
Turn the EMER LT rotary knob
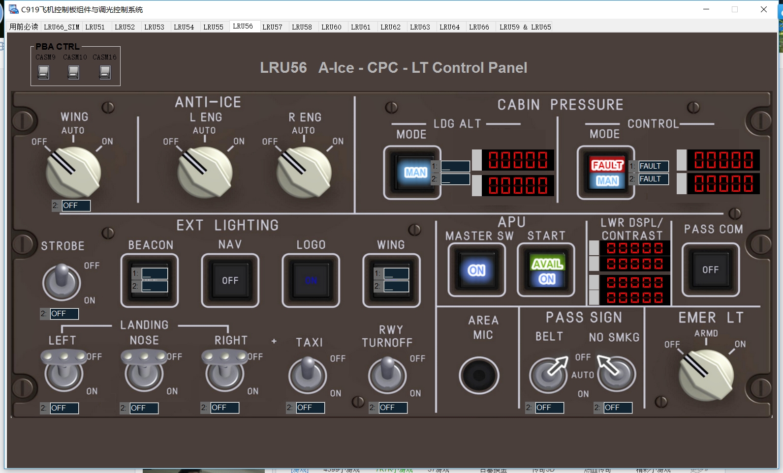click(x=706, y=375)
